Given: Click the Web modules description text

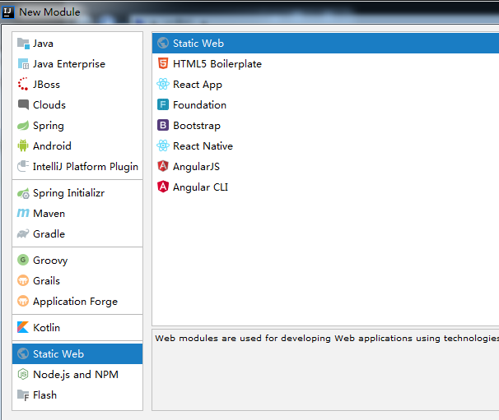Looking at the screenshot, I should (x=327, y=338).
